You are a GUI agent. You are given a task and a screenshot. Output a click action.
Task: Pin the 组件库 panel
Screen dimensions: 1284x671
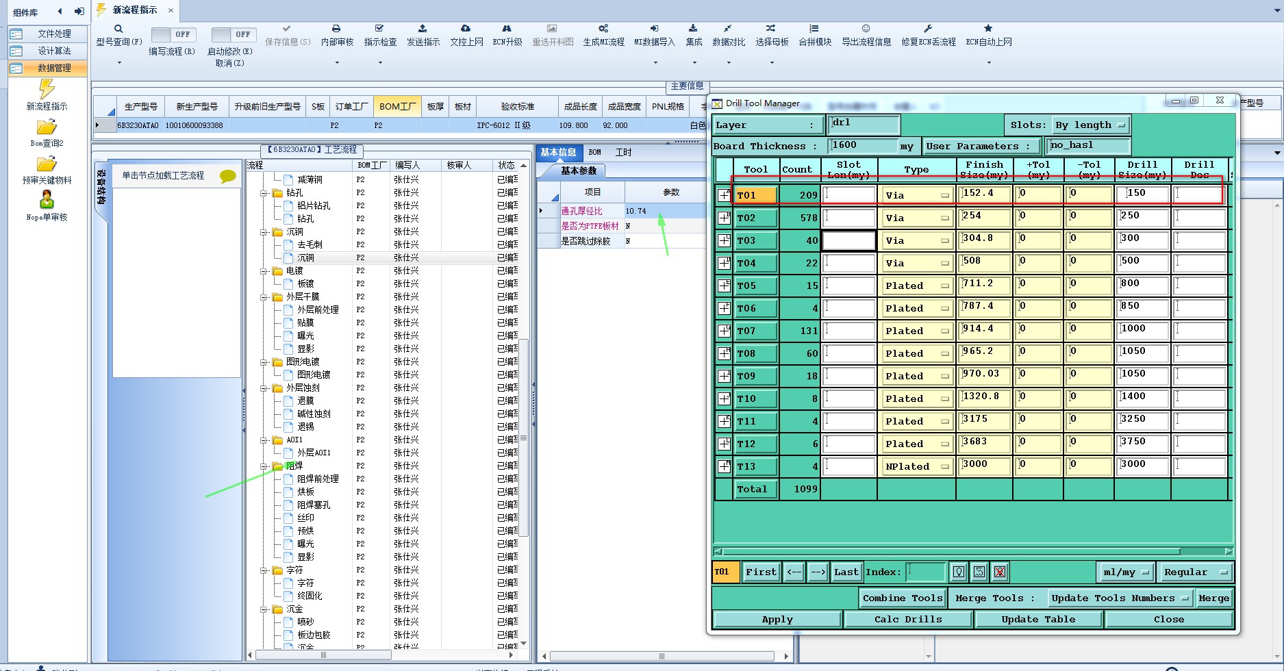click(x=79, y=12)
